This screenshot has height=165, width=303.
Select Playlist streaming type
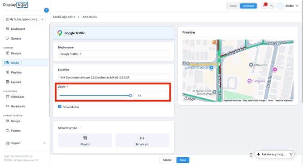coord(85,140)
